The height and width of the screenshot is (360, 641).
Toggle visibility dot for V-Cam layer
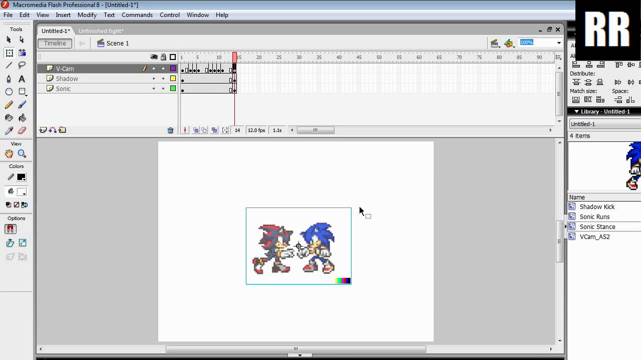154,68
